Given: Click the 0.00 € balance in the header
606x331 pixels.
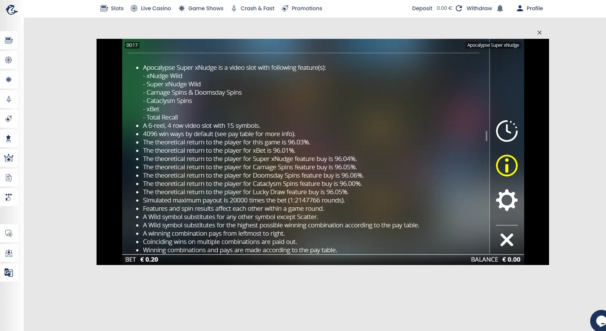Looking at the screenshot, I should pyautogui.click(x=444, y=8).
